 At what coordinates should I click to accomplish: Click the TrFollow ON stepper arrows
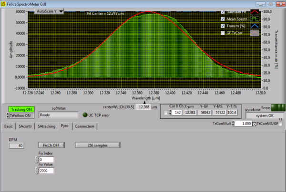[x=7, y=115]
